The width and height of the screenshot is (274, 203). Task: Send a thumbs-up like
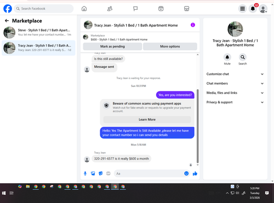[195, 173]
